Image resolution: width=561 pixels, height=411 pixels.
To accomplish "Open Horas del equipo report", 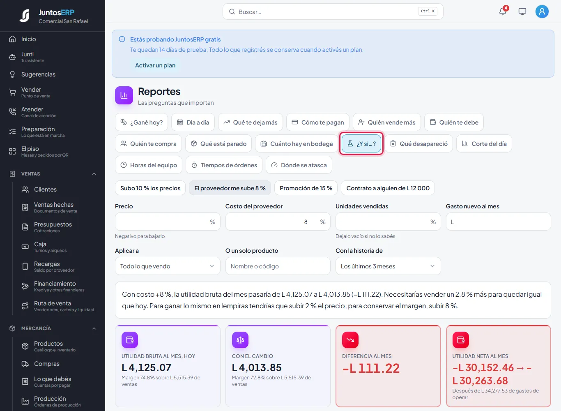I will pyautogui.click(x=149, y=165).
